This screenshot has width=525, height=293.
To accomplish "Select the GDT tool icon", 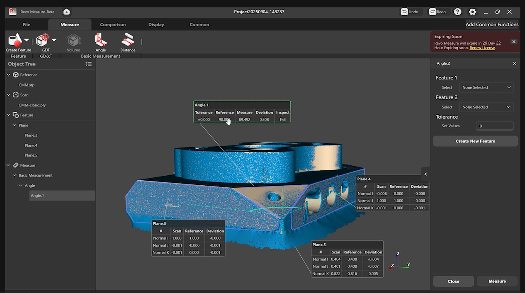I will 43,40.
